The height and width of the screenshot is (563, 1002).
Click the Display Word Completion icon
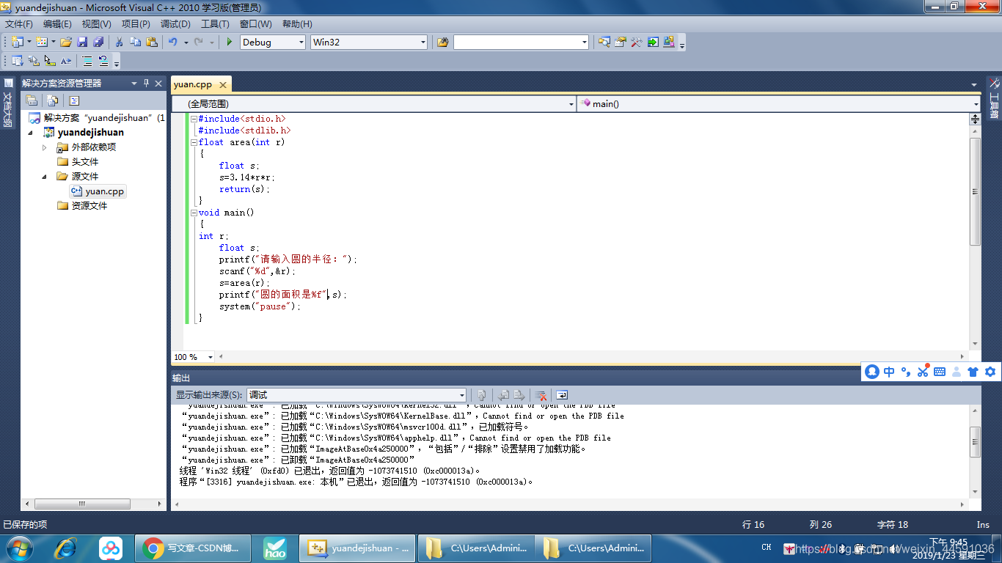click(x=66, y=61)
